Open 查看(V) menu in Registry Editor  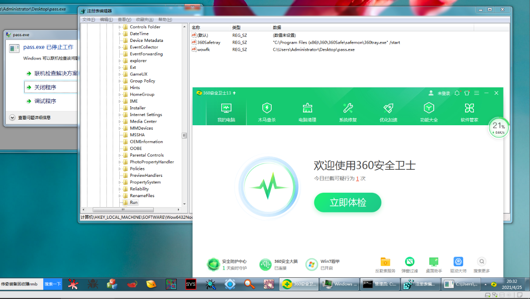[x=125, y=19]
